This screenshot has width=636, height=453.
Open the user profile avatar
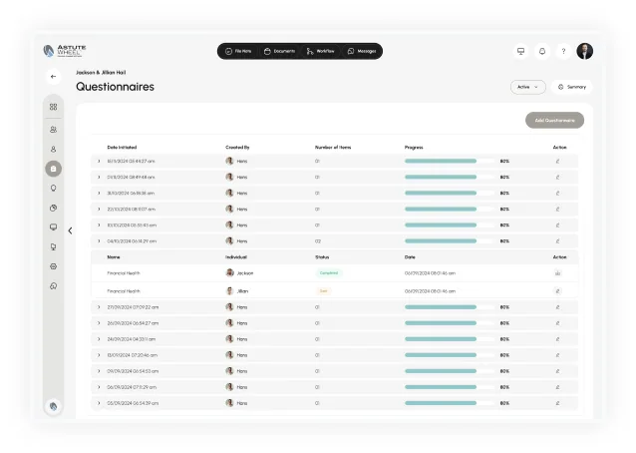[x=585, y=51]
